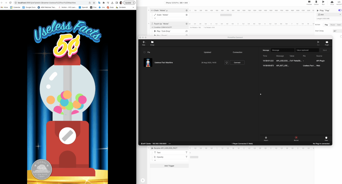Toggle the dot on Touch Up 'Nickel' row
The height and width of the screenshot is (184, 342).
[186, 24]
